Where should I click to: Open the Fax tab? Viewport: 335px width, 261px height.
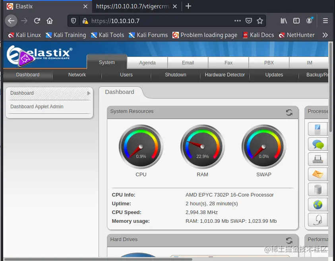tap(228, 63)
